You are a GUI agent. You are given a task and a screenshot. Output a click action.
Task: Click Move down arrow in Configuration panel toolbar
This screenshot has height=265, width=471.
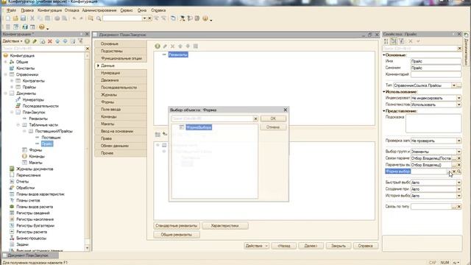pyautogui.click(x=65, y=41)
